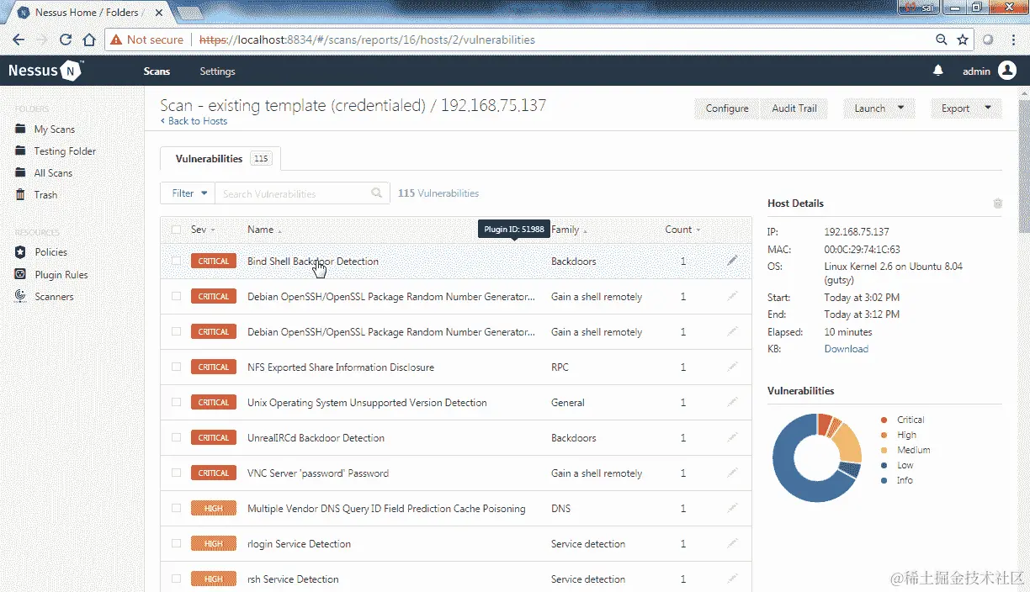Screen dimensions: 1030x592
Task: Click the browser back arrow
Action: coord(19,40)
